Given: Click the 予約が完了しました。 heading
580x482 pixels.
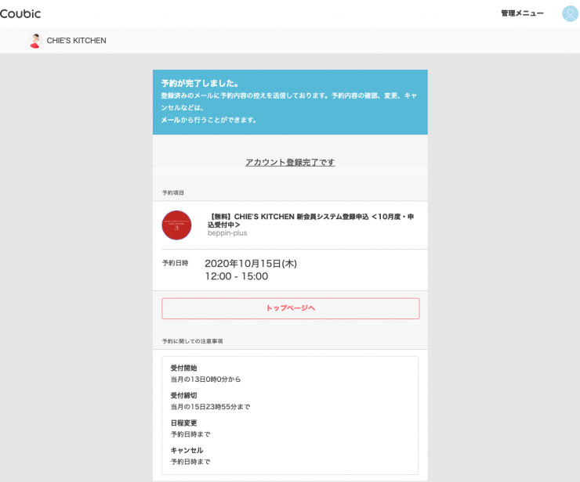Looking at the screenshot, I should (x=200, y=84).
